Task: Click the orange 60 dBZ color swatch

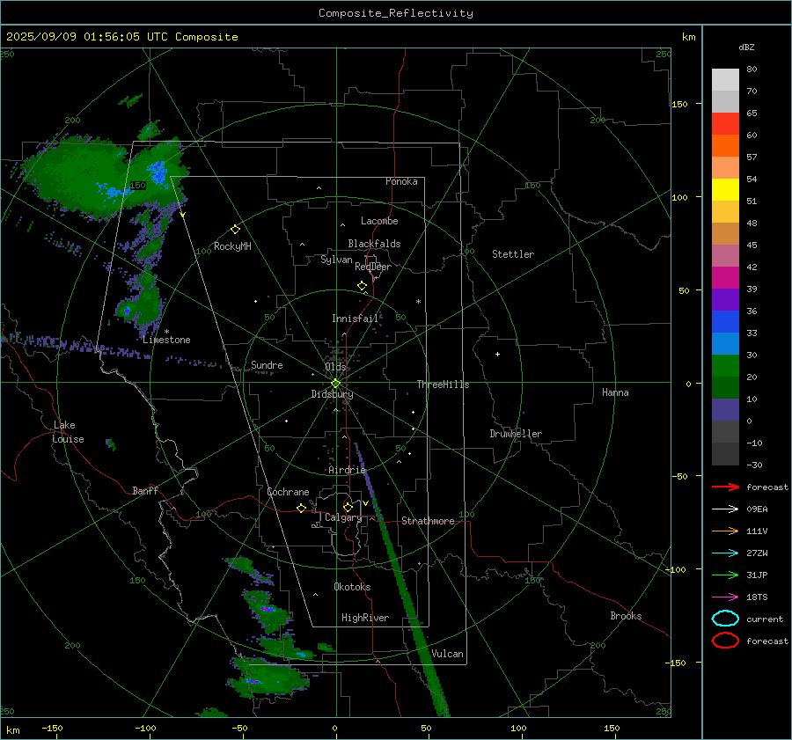Action: pos(725,146)
